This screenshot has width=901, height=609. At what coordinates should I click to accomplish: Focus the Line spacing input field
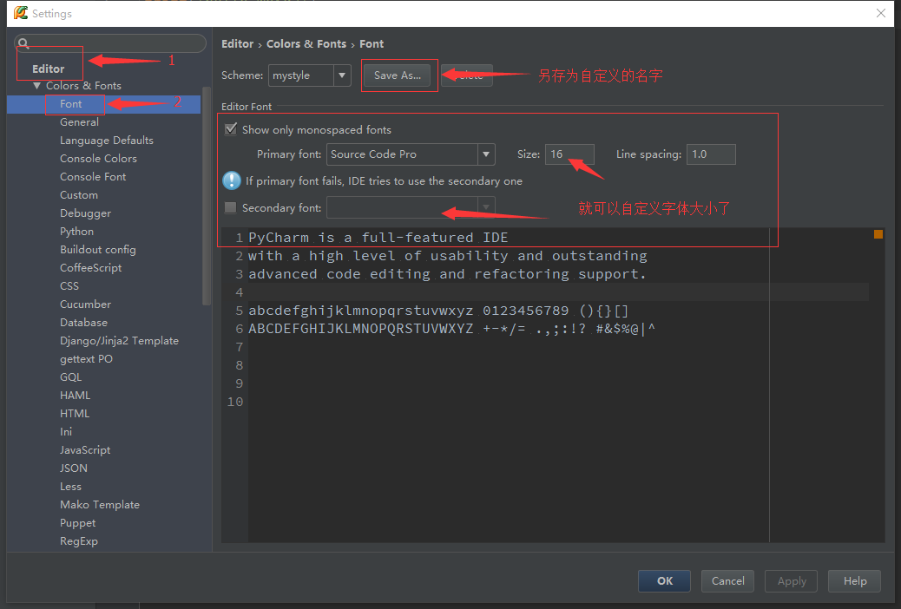tap(711, 154)
